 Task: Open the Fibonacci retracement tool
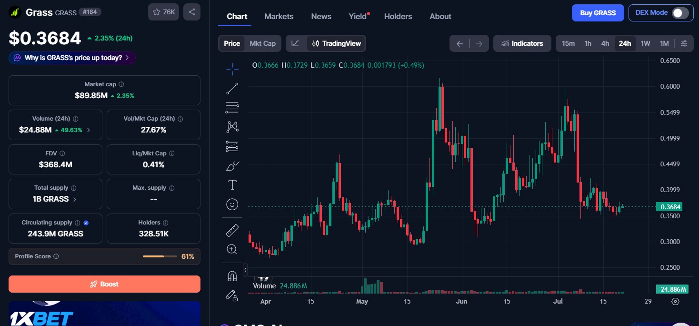(x=232, y=108)
